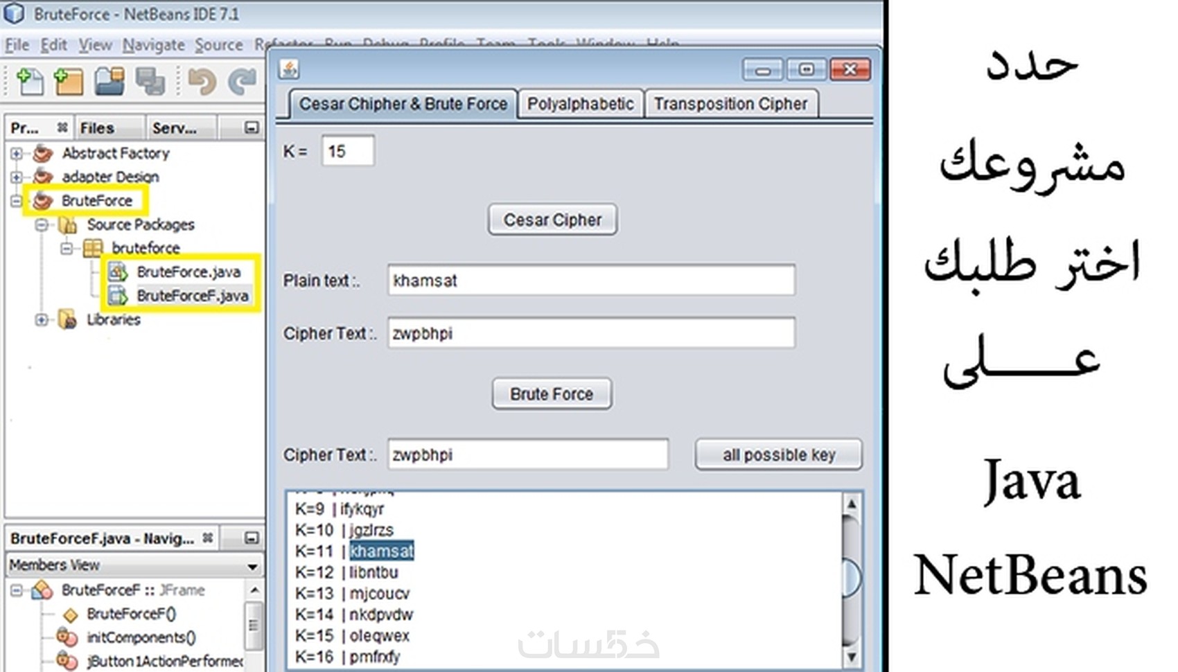Click the NetBeans IDE title bar icon
The width and height of the screenshot is (1178, 672).
[x=14, y=13]
